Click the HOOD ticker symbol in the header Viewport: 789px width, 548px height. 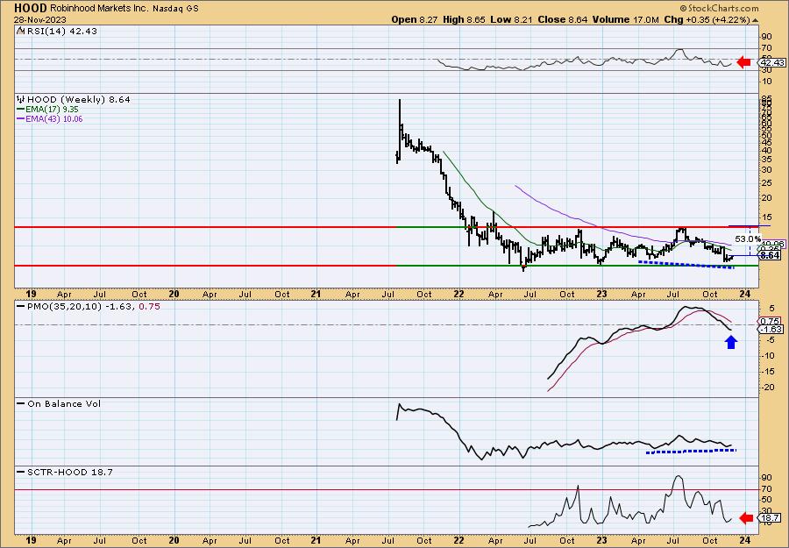point(31,8)
